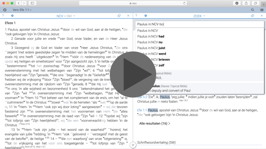Viewport: 266px width, 149px height.
Task: Open cross-reference 'Rom 8:15; 2Kor 1:21'
Action: click(35, 147)
